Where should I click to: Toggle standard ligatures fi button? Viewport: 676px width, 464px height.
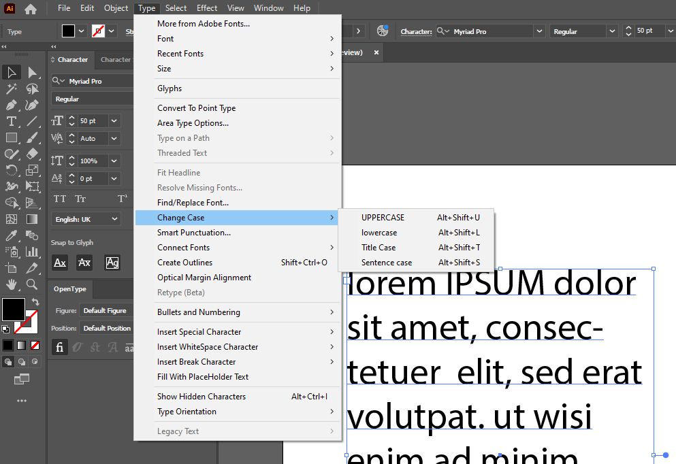pyautogui.click(x=59, y=347)
